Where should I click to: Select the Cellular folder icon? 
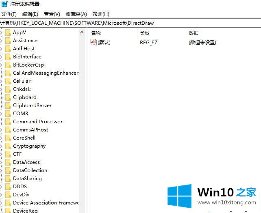(8, 81)
